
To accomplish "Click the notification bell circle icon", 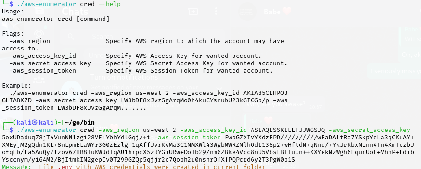I will click(71, 89).
